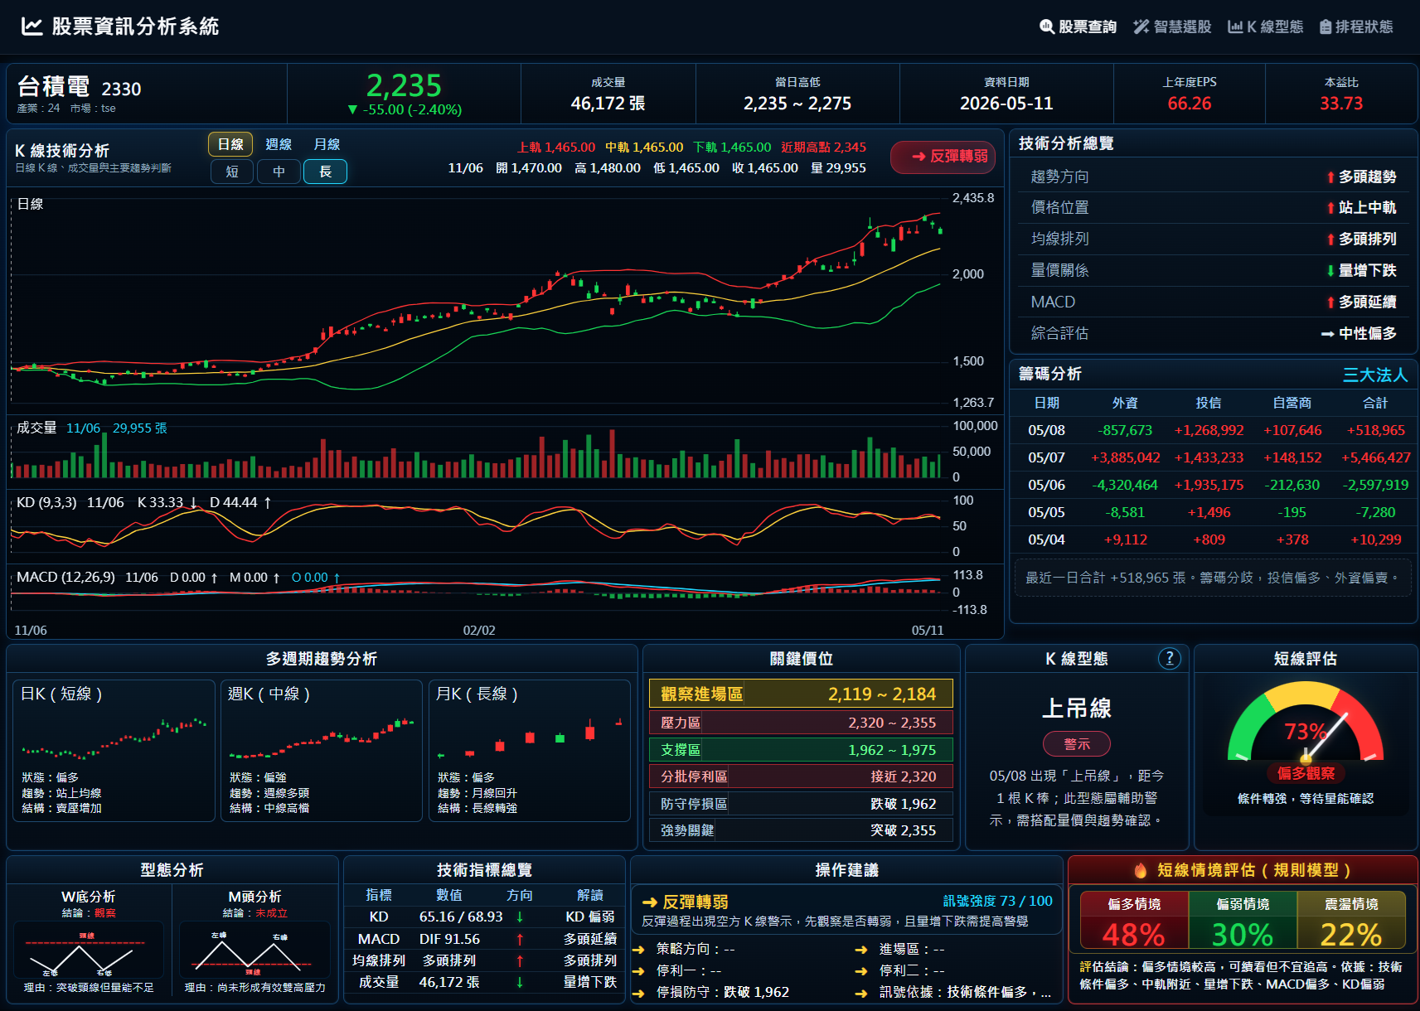Click the magnifier icon for 股票查詢
The width and height of the screenshot is (1420, 1011).
[x=1047, y=27]
